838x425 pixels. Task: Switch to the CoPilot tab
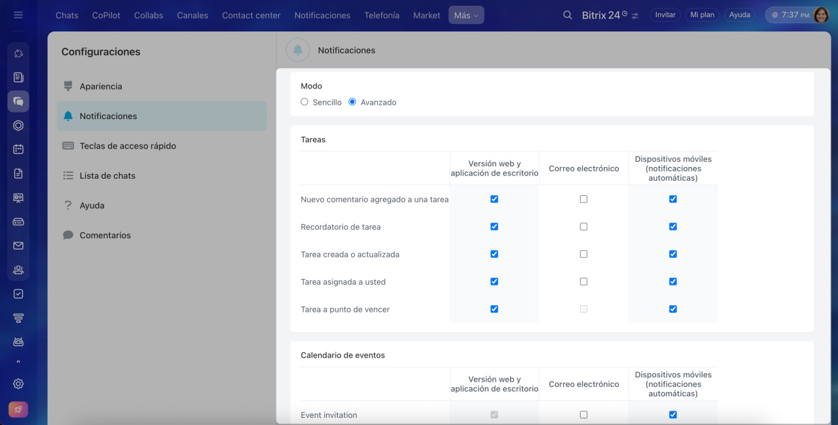tap(106, 15)
